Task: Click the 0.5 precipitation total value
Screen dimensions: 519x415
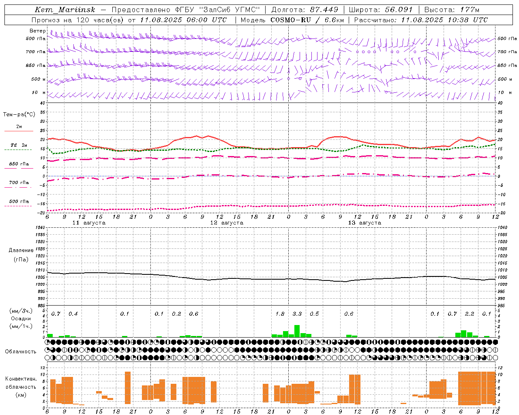Action: click(314, 314)
